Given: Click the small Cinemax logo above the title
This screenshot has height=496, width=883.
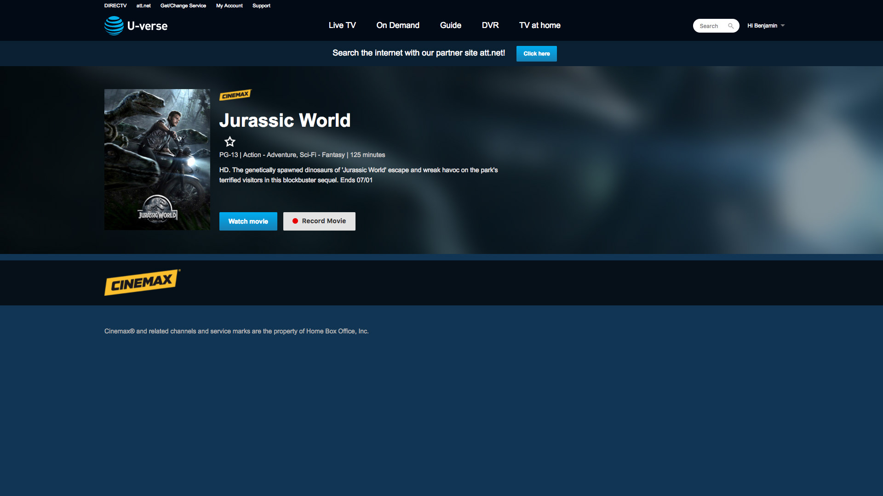Looking at the screenshot, I should (235, 95).
